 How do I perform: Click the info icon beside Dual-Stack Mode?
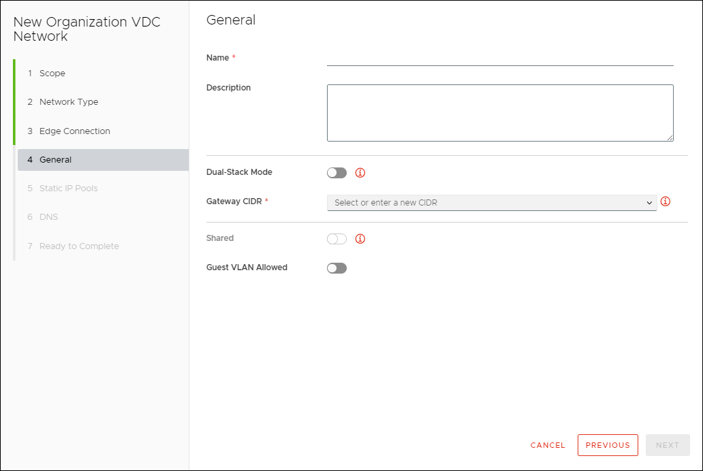[x=360, y=172]
